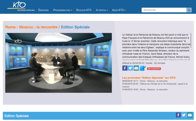Expand the Programmation dropdown menu

click(x=62, y=10)
